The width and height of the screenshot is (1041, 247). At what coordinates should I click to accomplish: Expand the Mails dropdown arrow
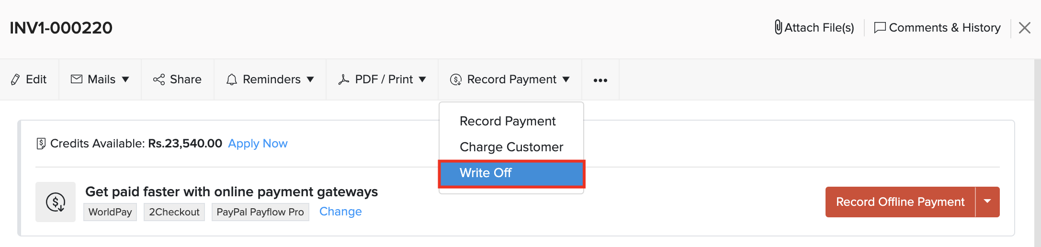[125, 79]
